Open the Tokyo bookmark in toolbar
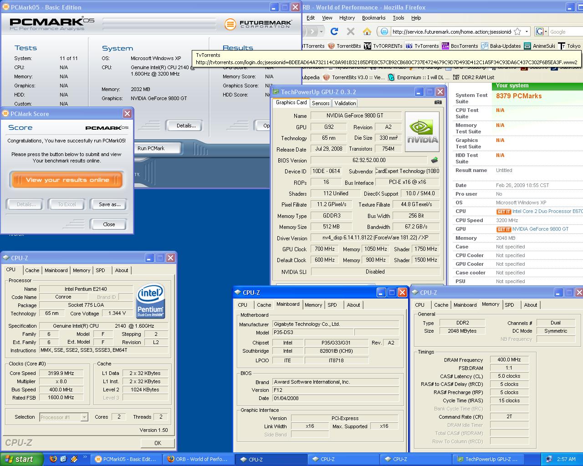This screenshot has height=466, width=583. [569, 46]
